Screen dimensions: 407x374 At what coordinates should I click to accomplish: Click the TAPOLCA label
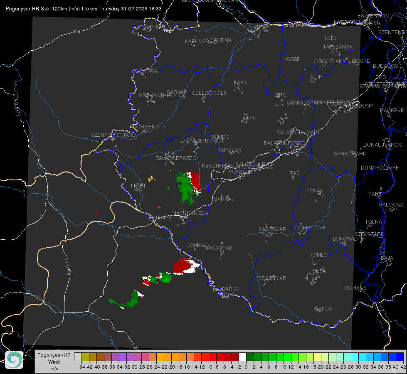(x=229, y=150)
